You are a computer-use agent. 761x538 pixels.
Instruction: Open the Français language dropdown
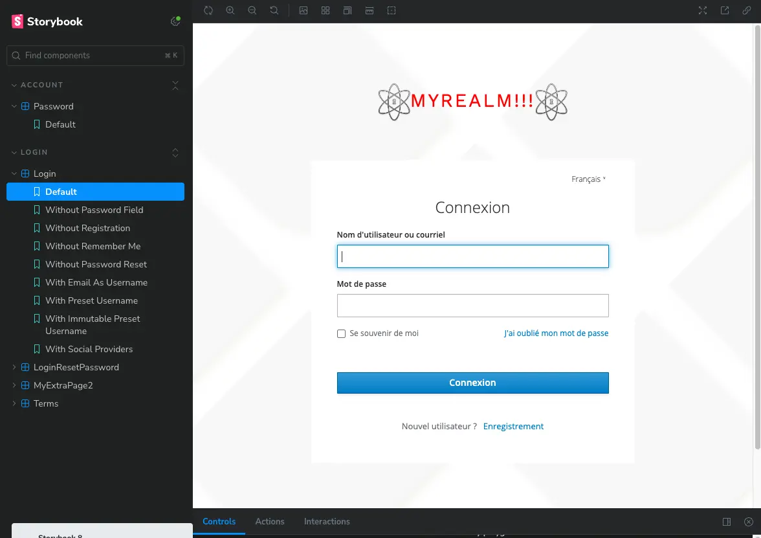tap(588, 179)
